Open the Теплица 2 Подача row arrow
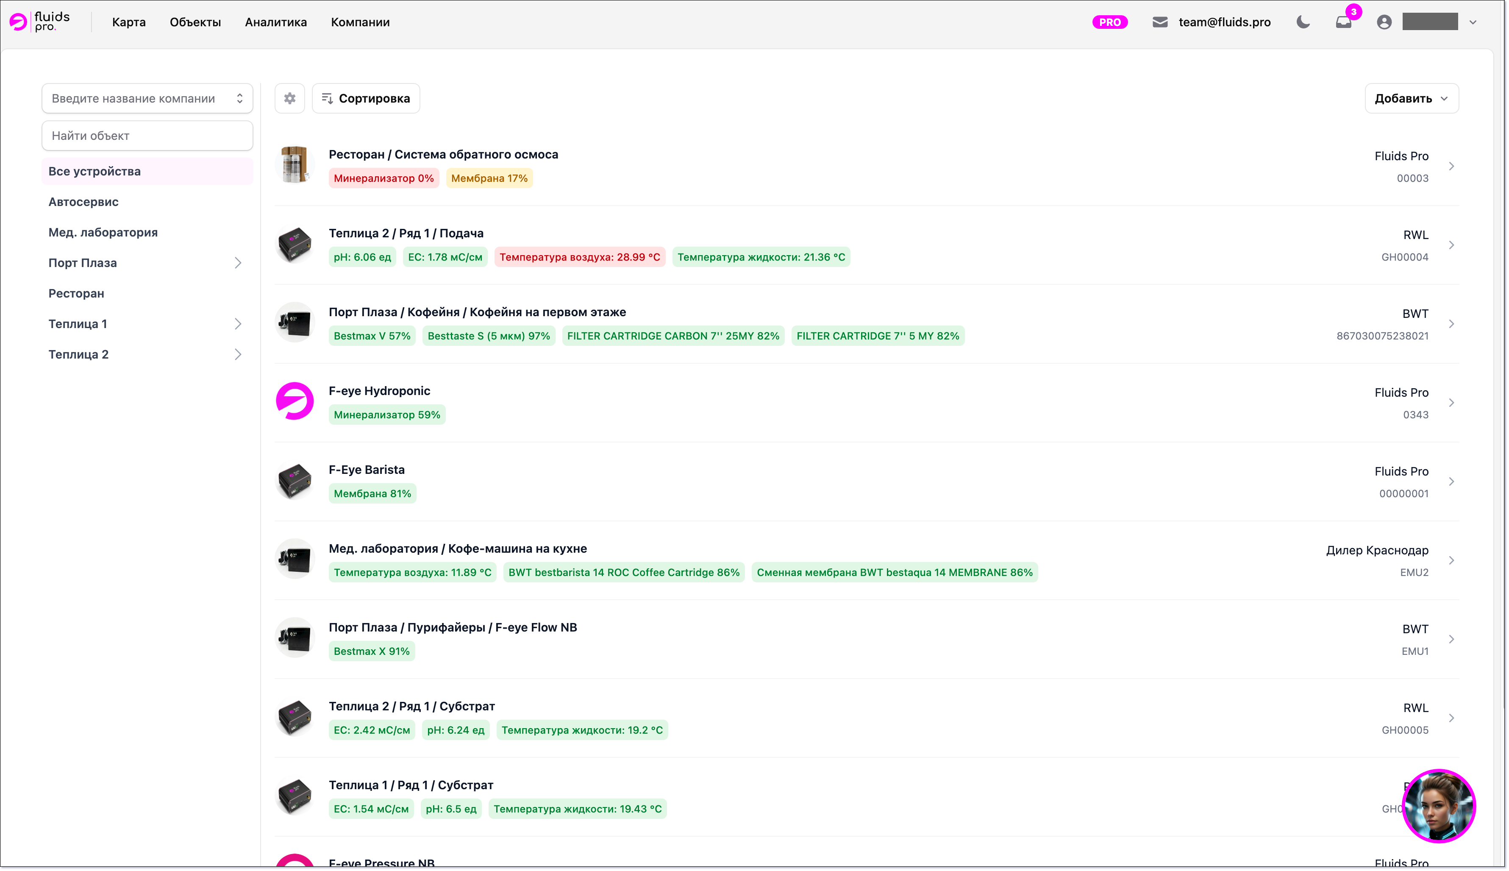 tap(1451, 245)
